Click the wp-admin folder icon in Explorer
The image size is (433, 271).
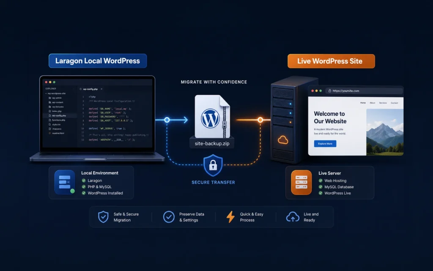pos(50,98)
